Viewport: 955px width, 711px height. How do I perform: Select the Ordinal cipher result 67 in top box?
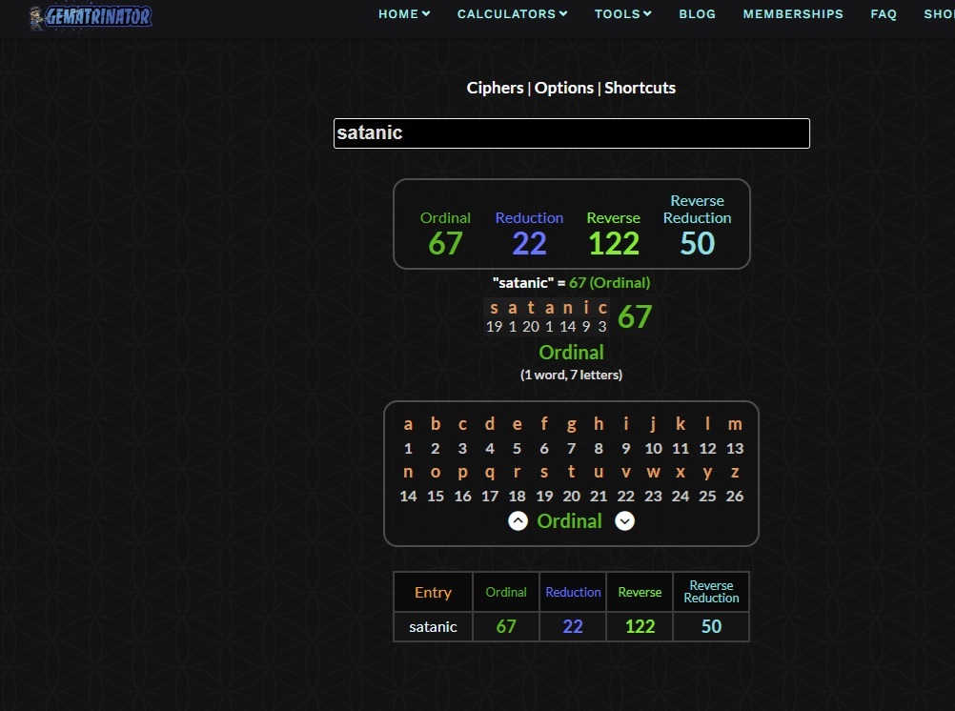pyautogui.click(x=445, y=243)
